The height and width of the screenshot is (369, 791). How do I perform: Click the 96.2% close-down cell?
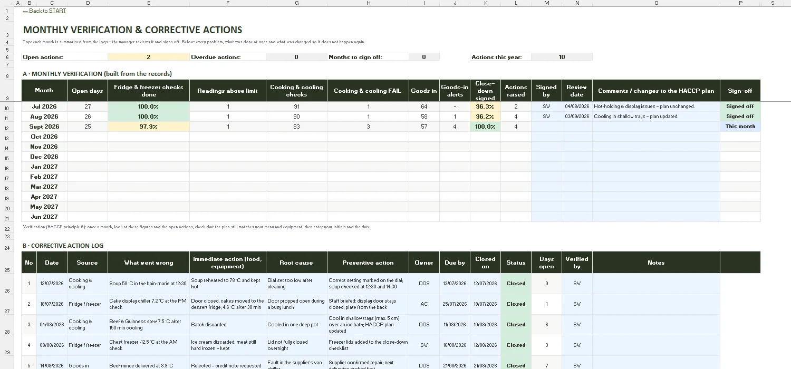[x=485, y=116]
